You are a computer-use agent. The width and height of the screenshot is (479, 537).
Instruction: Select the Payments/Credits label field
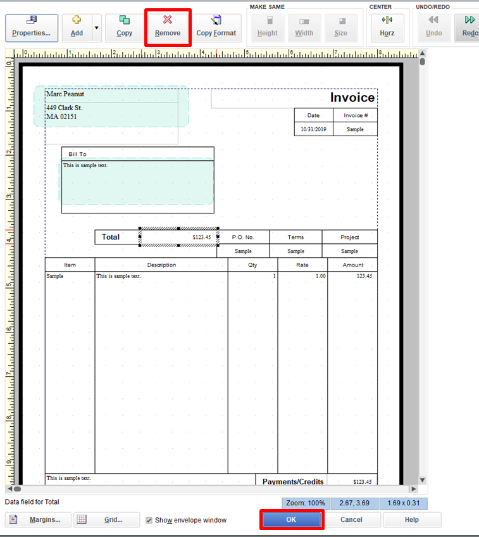292,480
